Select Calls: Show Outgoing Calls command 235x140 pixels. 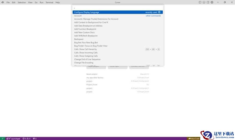pyautogui.click(x=118, y=56)
